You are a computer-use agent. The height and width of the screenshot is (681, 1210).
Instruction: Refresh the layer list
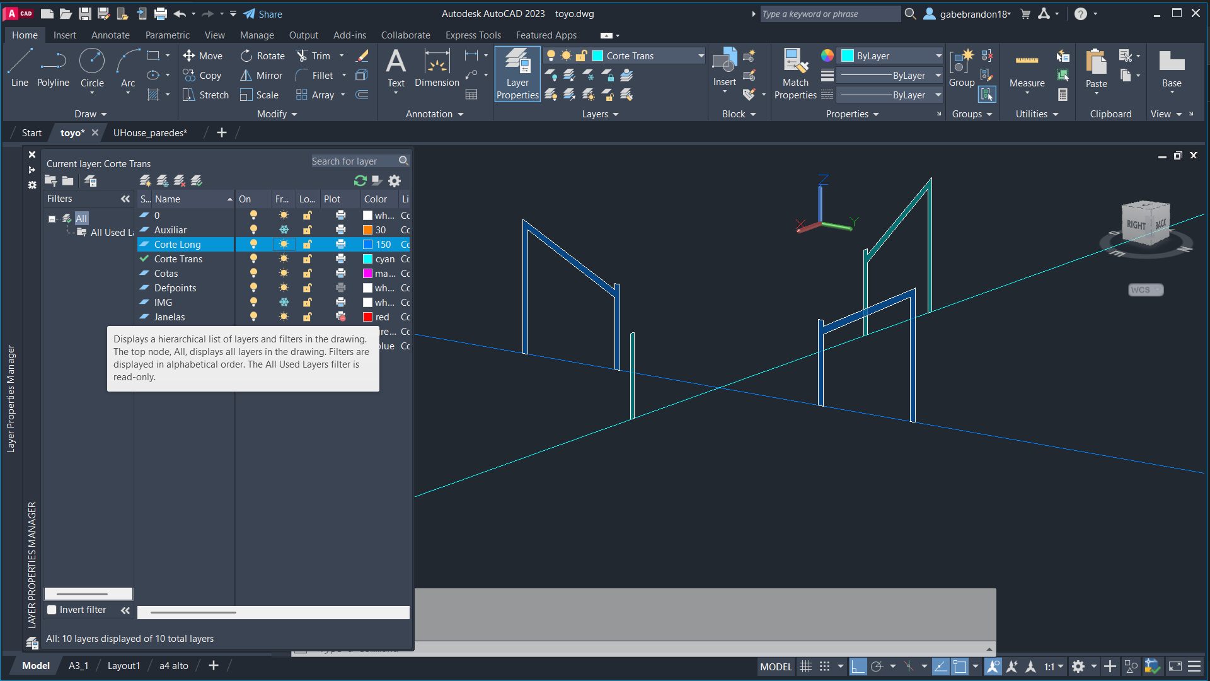[360, 181]
